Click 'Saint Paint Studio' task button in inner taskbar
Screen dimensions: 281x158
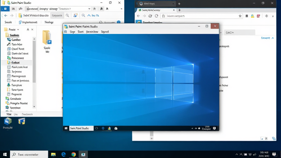pyautogui.click(x=81, y=128)
